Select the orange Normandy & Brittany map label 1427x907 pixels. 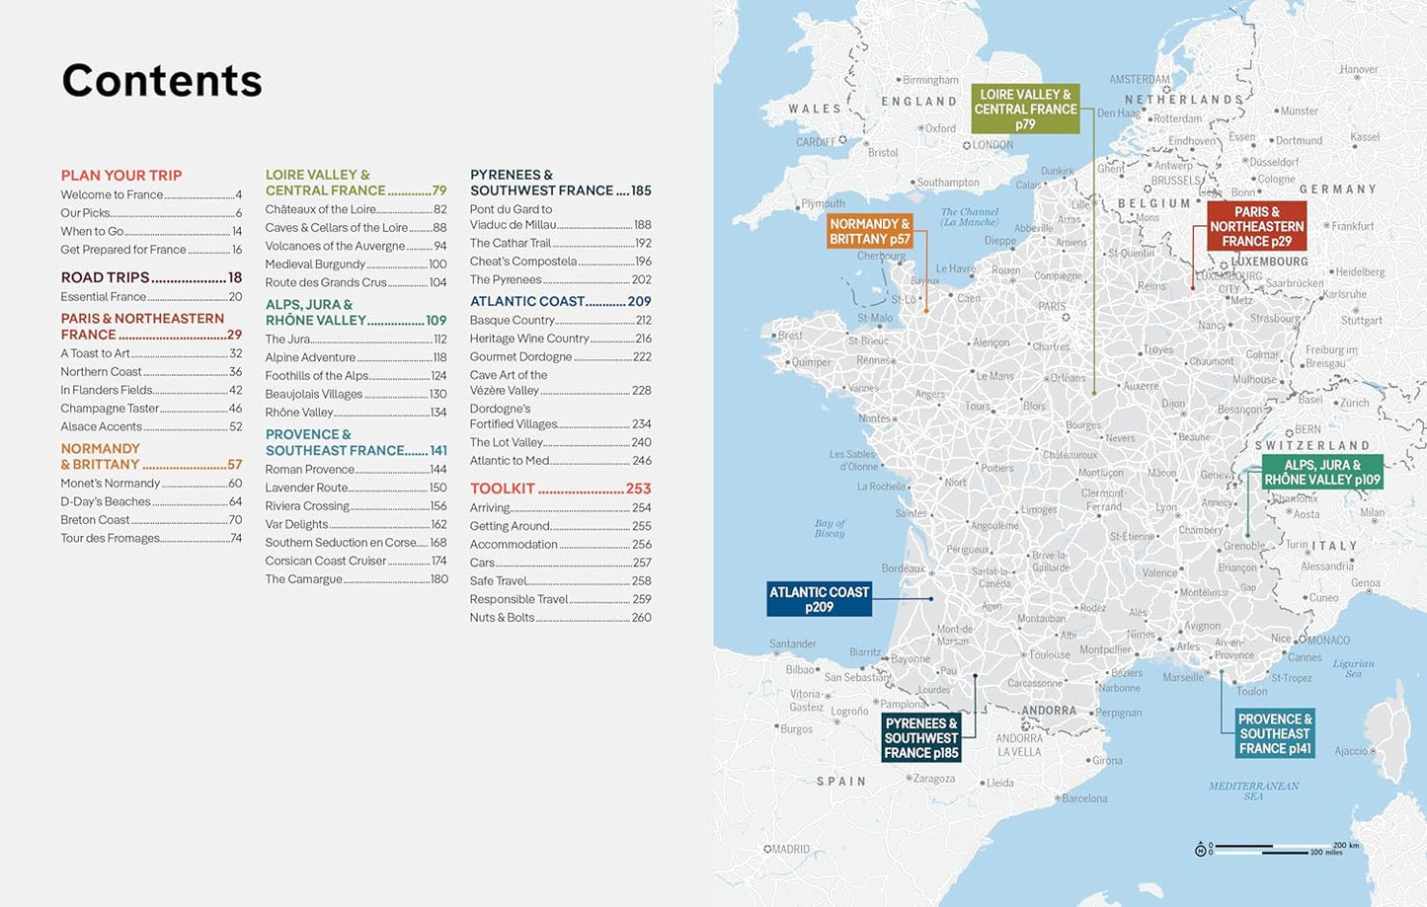click(869, 232)
